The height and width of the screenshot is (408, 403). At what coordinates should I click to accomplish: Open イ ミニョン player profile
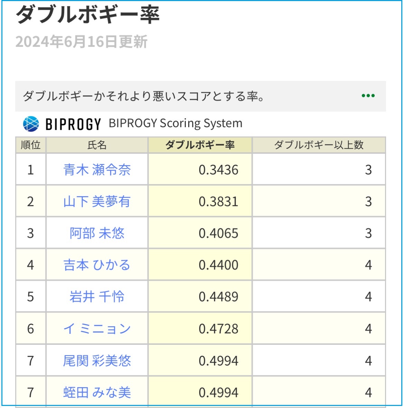[97, 329]
